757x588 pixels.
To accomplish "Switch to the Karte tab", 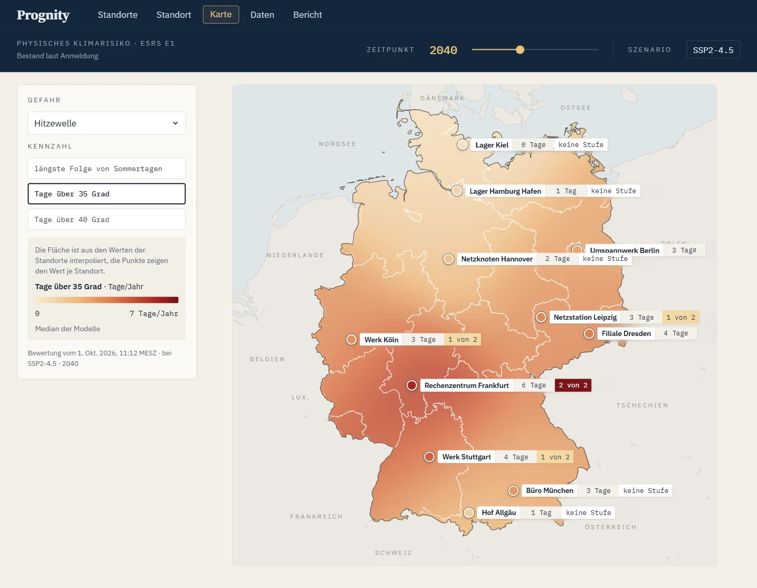I will tap(221, 15).
